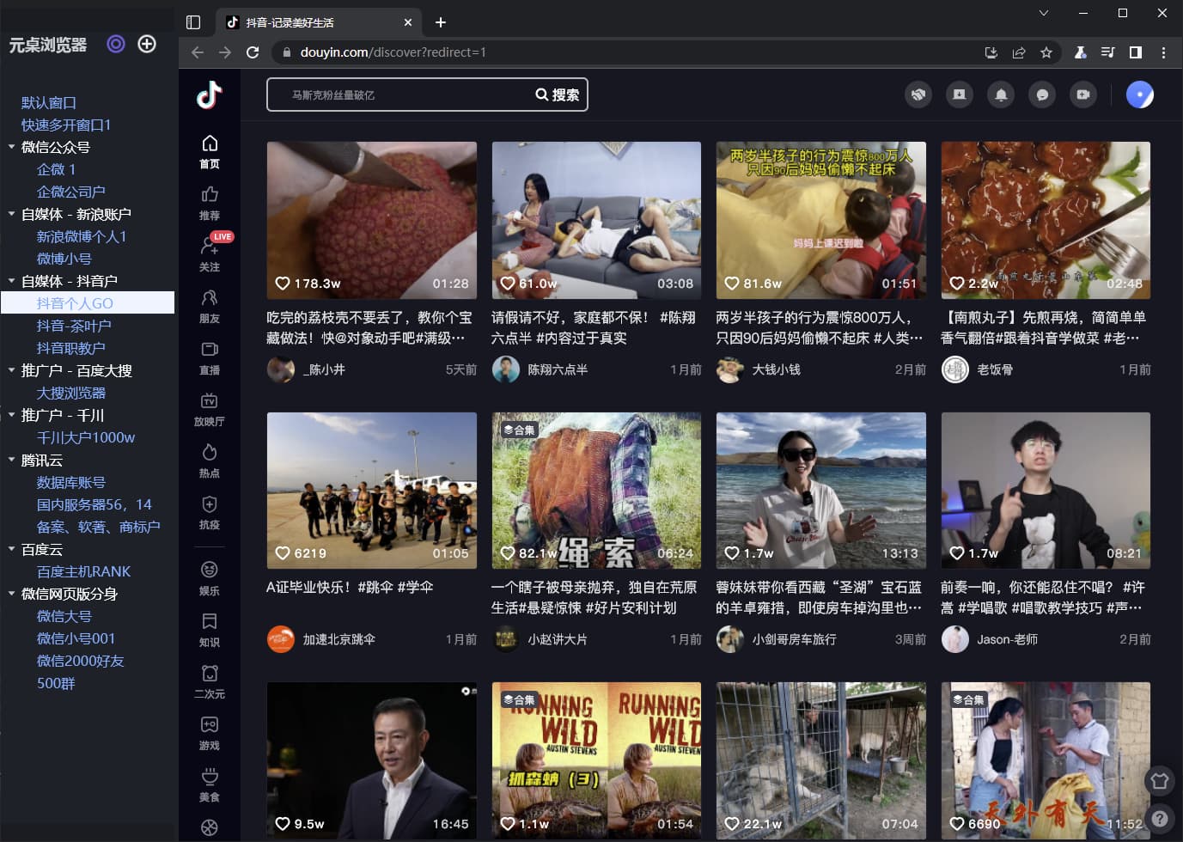Click the Douyin logo icon
Screen dimensions: 1183x842
[x=209, y=95]
